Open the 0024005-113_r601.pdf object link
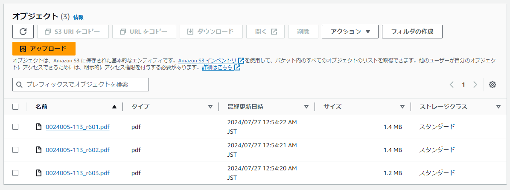 (78, 127)
